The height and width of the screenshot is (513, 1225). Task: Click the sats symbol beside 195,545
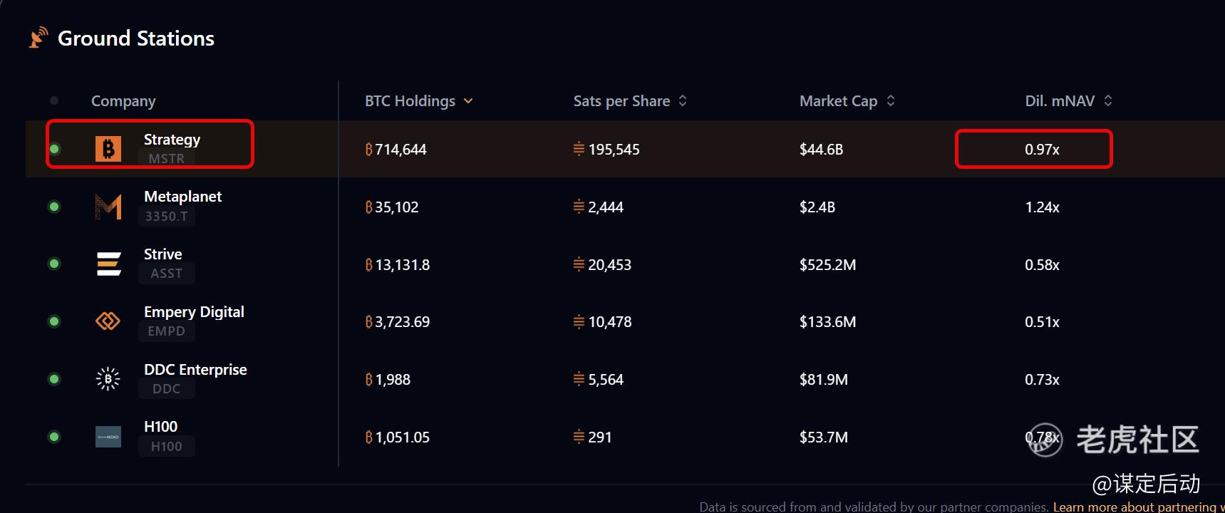pos(579,150)
